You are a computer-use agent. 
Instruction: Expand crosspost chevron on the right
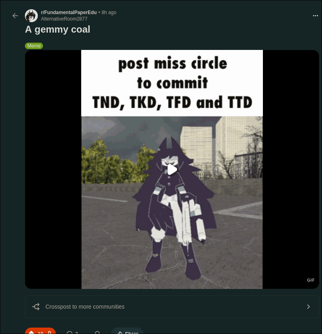tap(308, 307)
